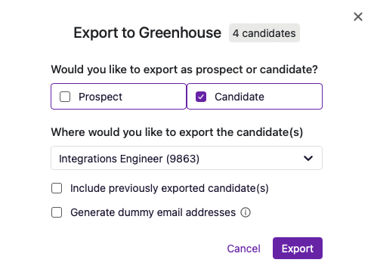Click the info icon beside dummy email addresses
The image size is (374, 275).
[246, 212]
